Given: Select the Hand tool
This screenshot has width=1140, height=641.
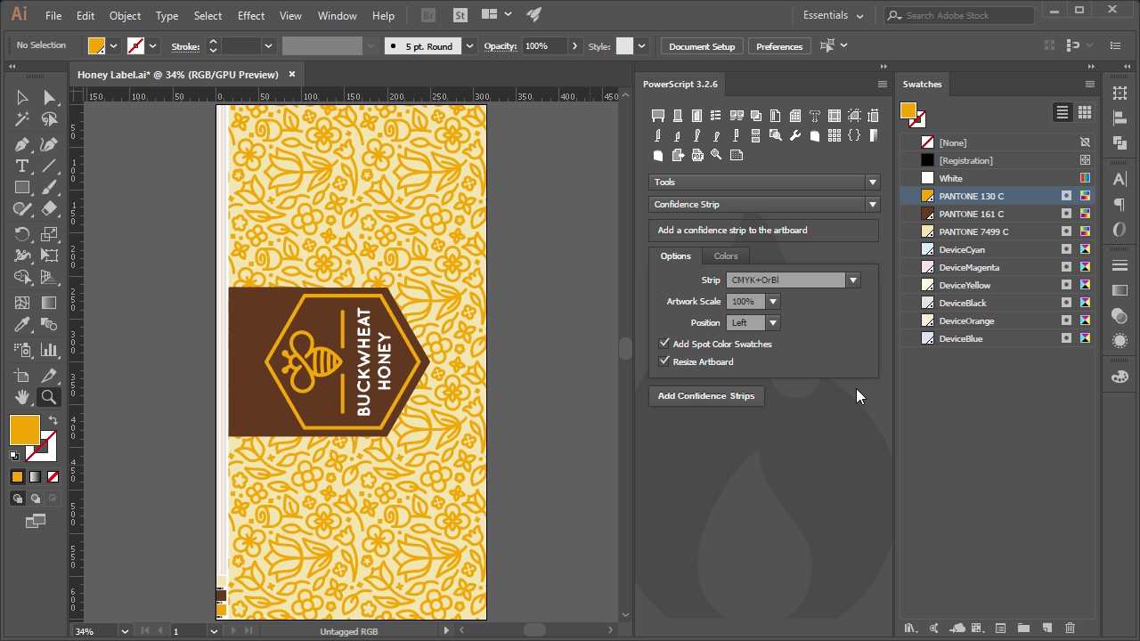Looking at the screenshot, I should (22, 398).
